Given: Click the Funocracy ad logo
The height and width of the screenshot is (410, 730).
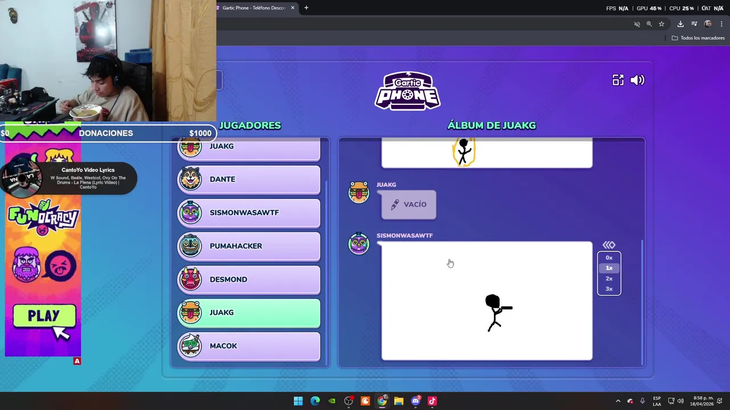Looking at the screenshot, I should click(43, 217).
